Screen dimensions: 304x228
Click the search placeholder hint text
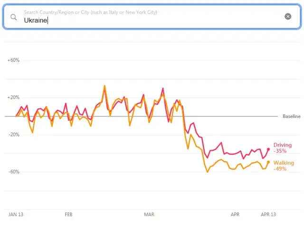click(90, 12)
